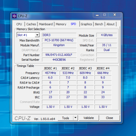Click the Ver. 1.93.0.x64 version text

point(44,119)
